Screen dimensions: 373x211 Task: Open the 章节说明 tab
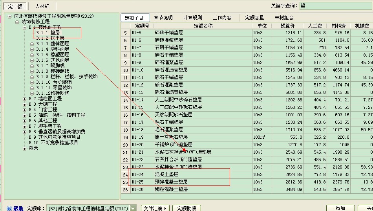[163, 18]
